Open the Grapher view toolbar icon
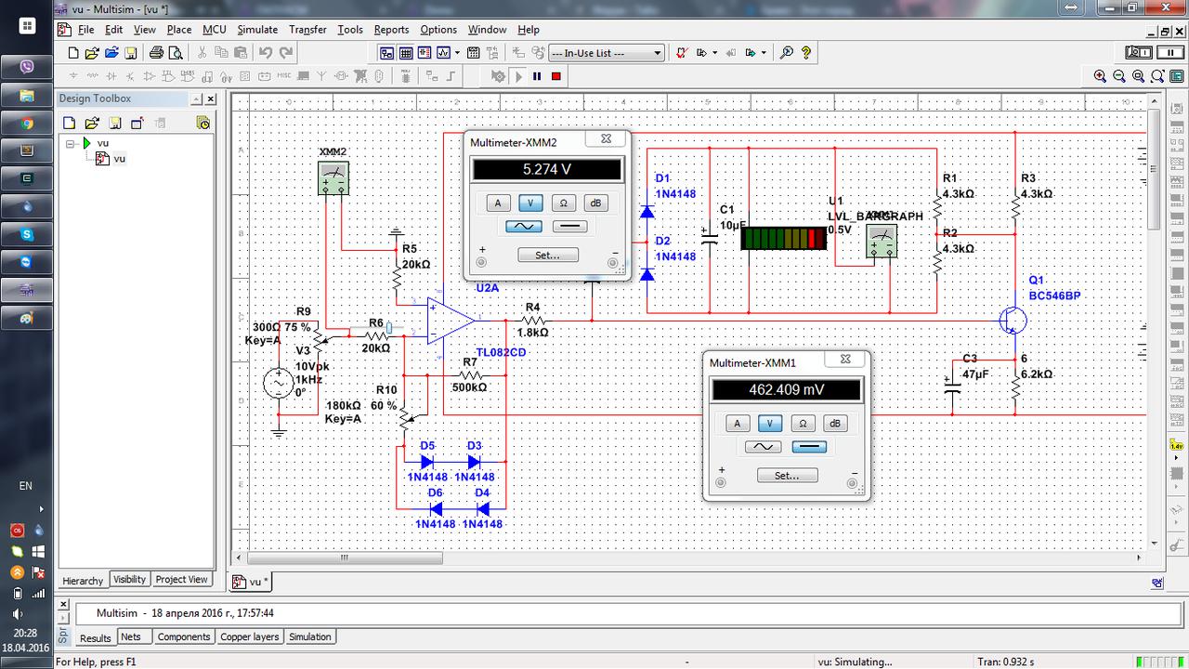 (x=444, y=53)
